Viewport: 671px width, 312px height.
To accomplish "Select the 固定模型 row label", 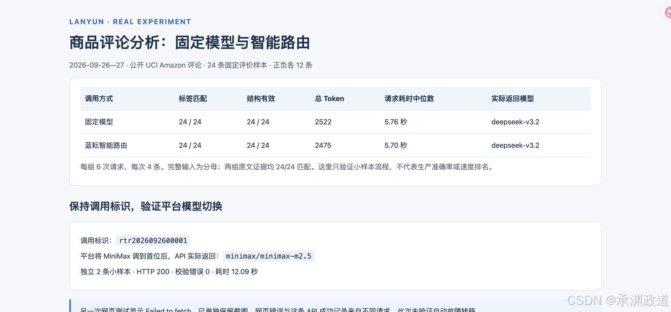I will (99, 121).
